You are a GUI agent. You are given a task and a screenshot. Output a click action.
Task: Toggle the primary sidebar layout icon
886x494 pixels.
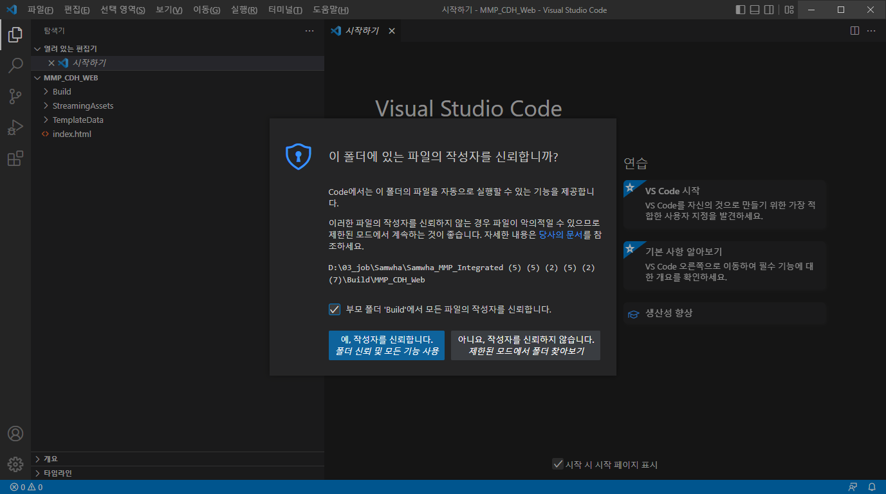coord(741,10)
